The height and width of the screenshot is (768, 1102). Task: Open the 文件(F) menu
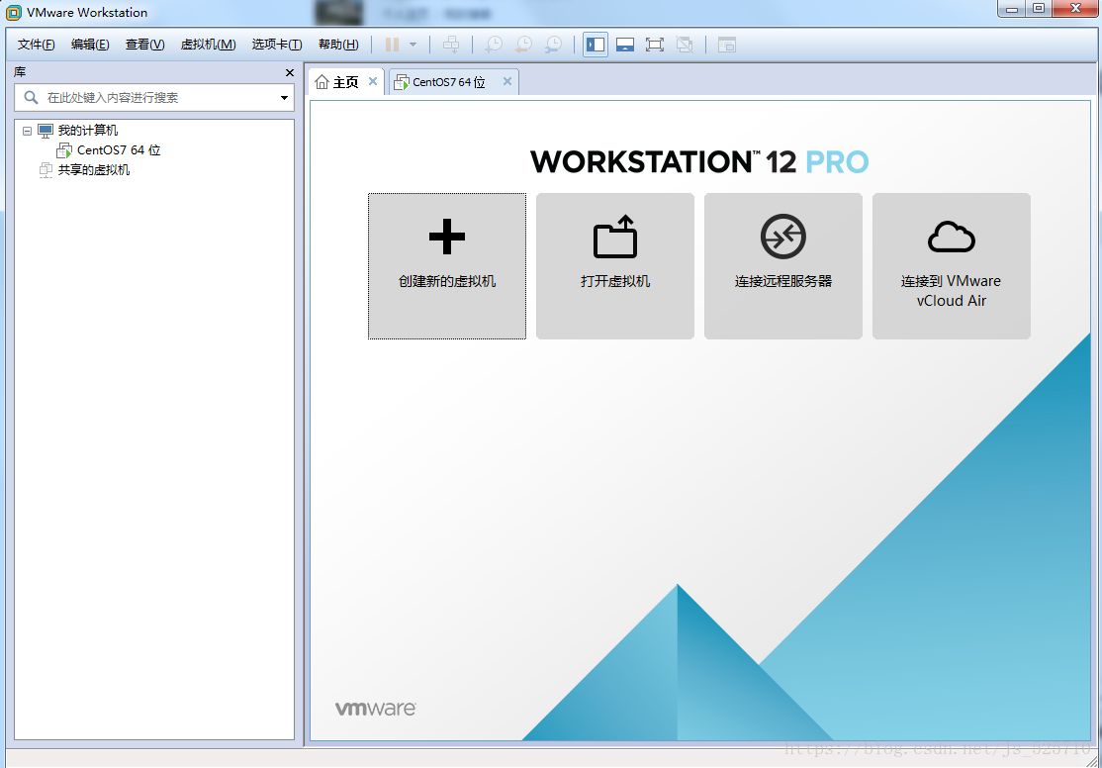coord(36,45)
